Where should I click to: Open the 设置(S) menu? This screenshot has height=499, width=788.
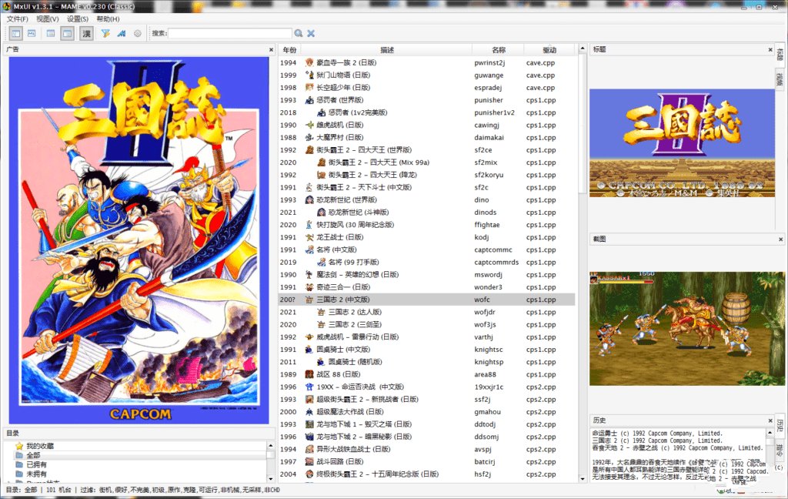[78, 18]
